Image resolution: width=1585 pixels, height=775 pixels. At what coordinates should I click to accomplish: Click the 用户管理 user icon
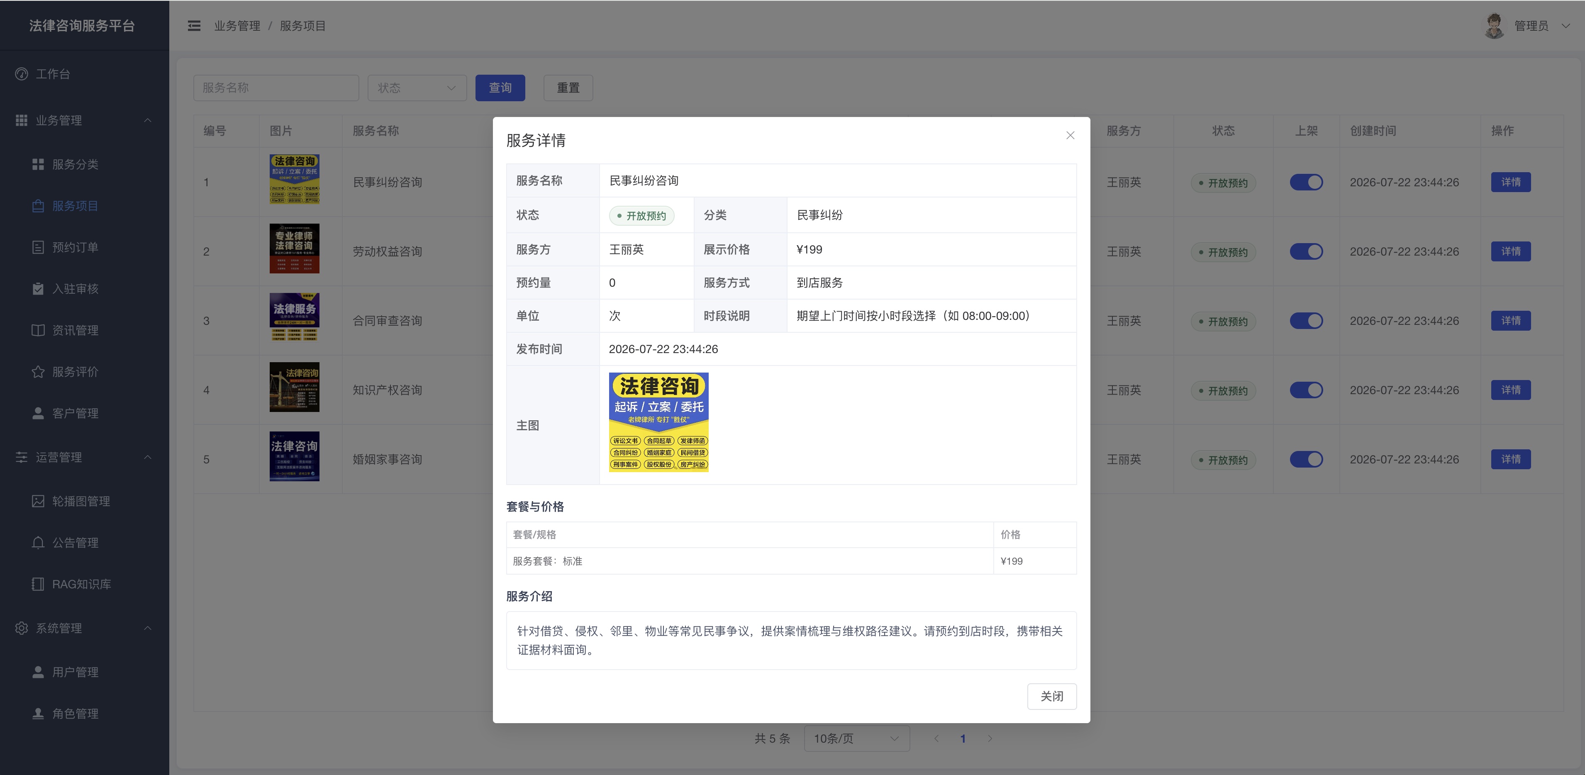tap(38, 672)
